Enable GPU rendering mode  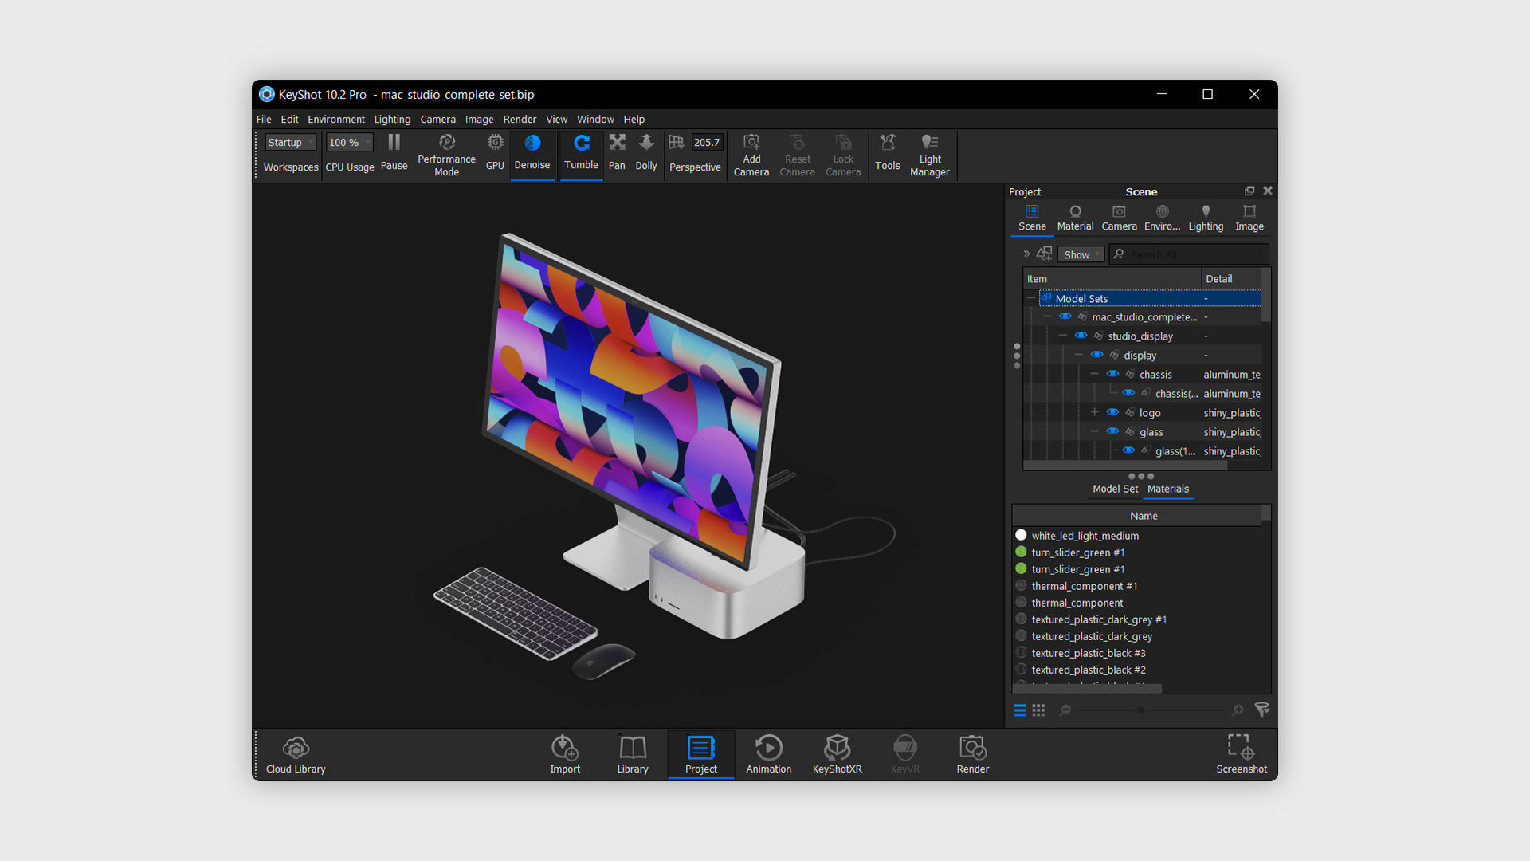pos(495,152)
